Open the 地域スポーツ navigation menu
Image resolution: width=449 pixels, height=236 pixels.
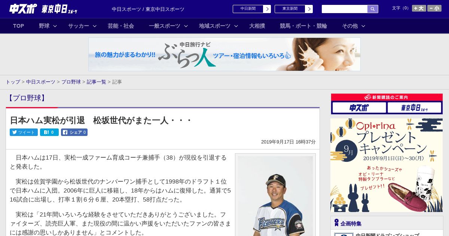click(215, 26)
